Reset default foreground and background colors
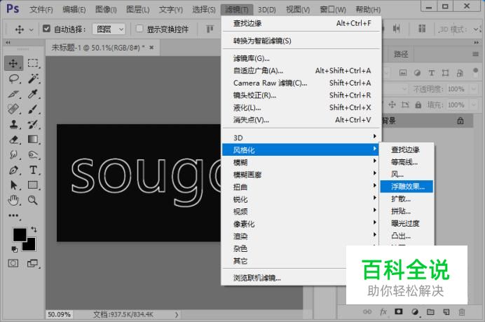This screenshot has width=485, height=322. (14, 248)
